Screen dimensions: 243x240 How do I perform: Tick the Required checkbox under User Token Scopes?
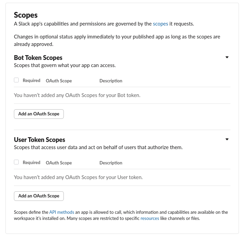pos(16,162)
